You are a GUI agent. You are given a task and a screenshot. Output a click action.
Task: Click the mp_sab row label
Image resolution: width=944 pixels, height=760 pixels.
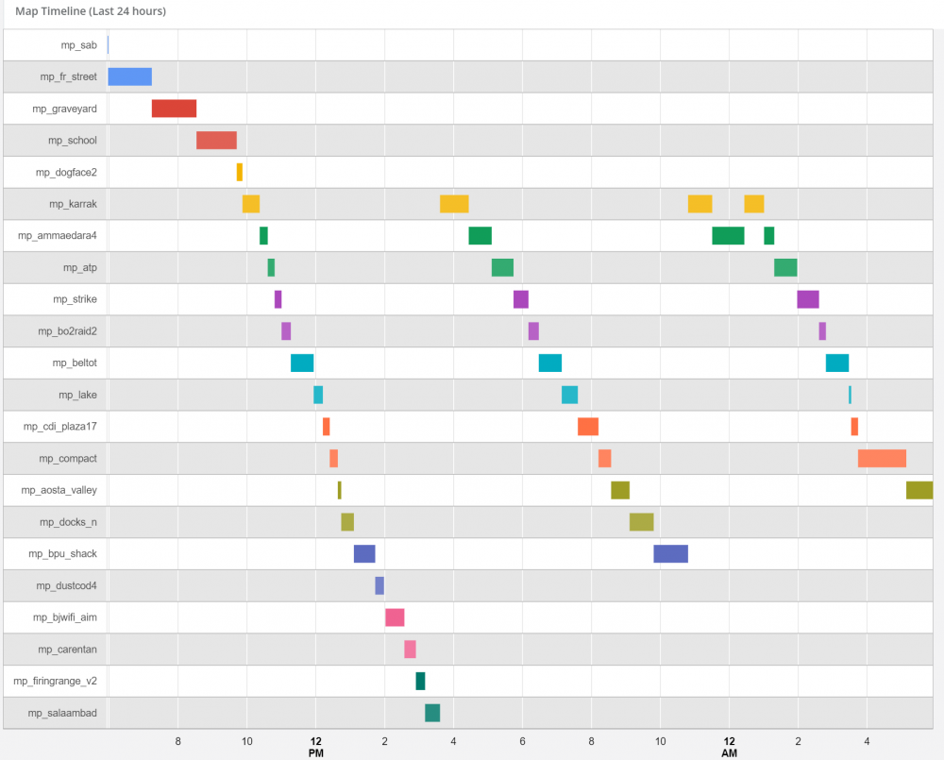tap(77, 45)
